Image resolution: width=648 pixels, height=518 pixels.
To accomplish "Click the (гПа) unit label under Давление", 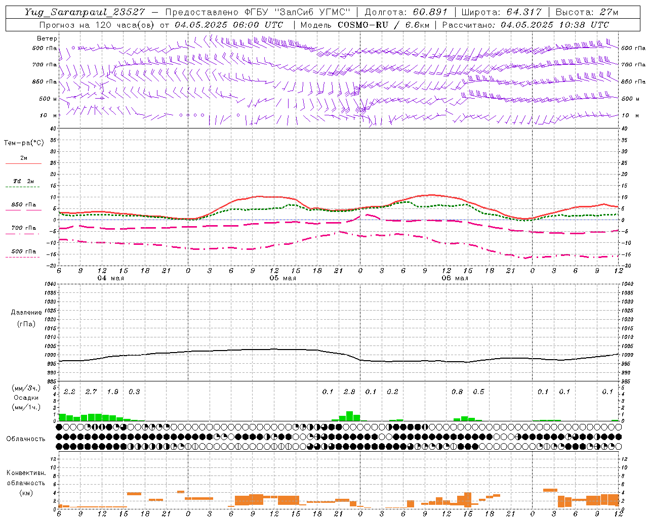I will click(x=26, y=324).
